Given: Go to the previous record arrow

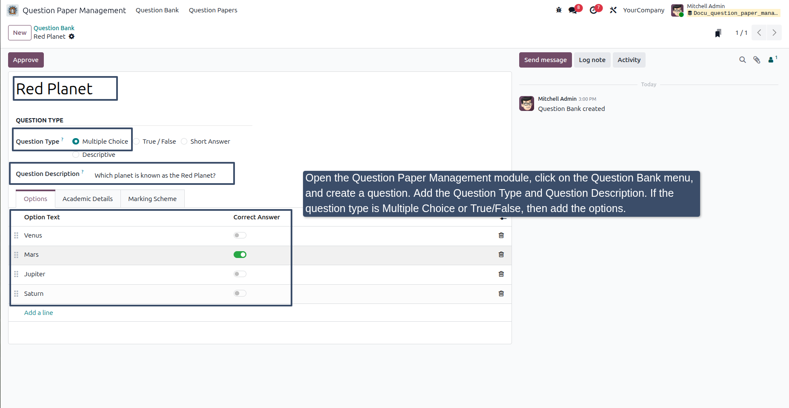Looking at the screenshot, I should [759, 33].
